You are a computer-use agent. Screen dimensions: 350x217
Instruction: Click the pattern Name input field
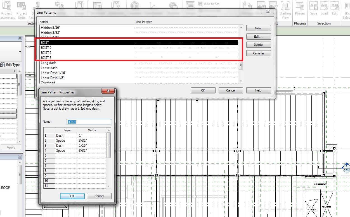tap(89, 122)
